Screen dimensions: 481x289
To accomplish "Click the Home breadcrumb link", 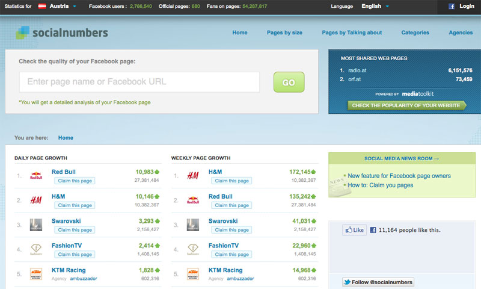I will tap(66, 138).
